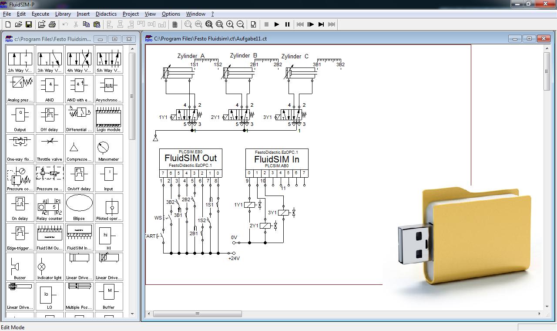This screenshot has height=331, width=557.
Task: Open the Insert menu
Action: click(83, 14)
